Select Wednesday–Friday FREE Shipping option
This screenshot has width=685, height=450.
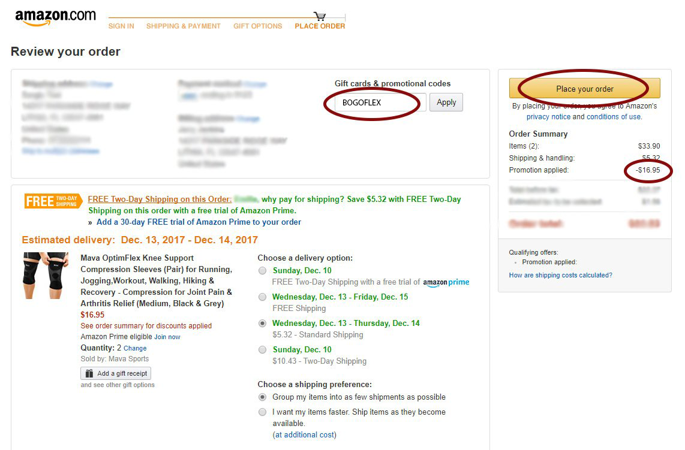(262, 297)
